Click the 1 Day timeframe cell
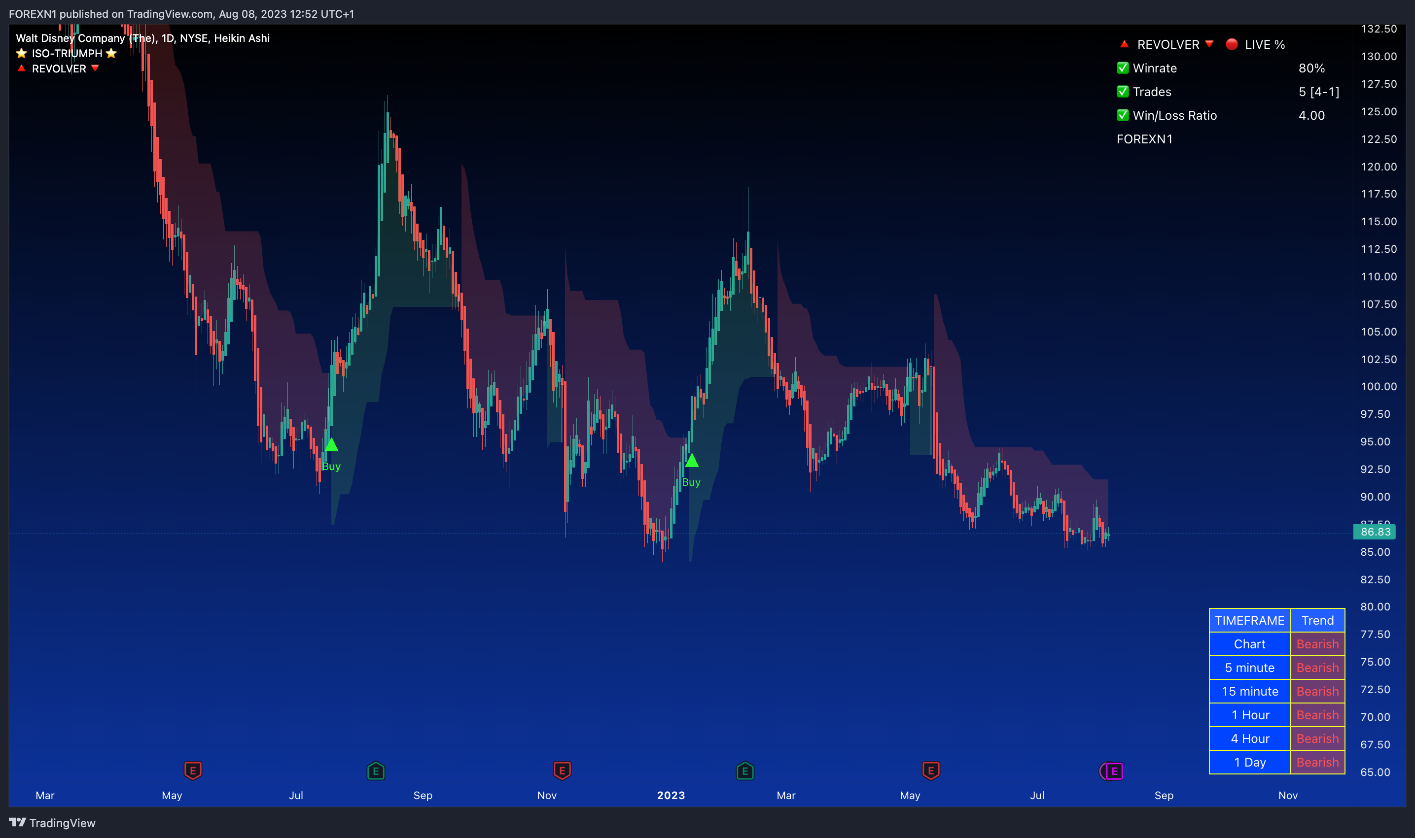 pos(1249,762)
